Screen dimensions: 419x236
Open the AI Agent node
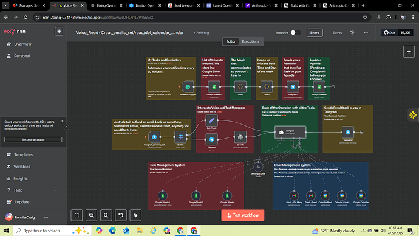pos(290,132)
